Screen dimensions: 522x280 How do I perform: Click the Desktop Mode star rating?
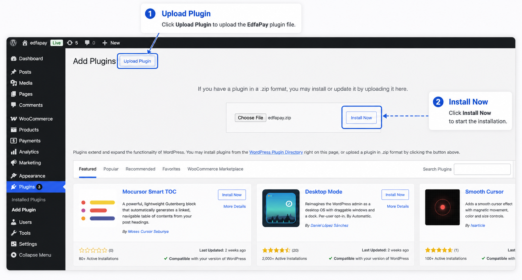tap(276, 250)
